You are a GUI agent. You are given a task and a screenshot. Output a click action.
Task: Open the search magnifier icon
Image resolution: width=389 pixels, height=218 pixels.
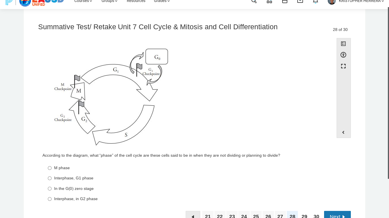coord(254,1)
